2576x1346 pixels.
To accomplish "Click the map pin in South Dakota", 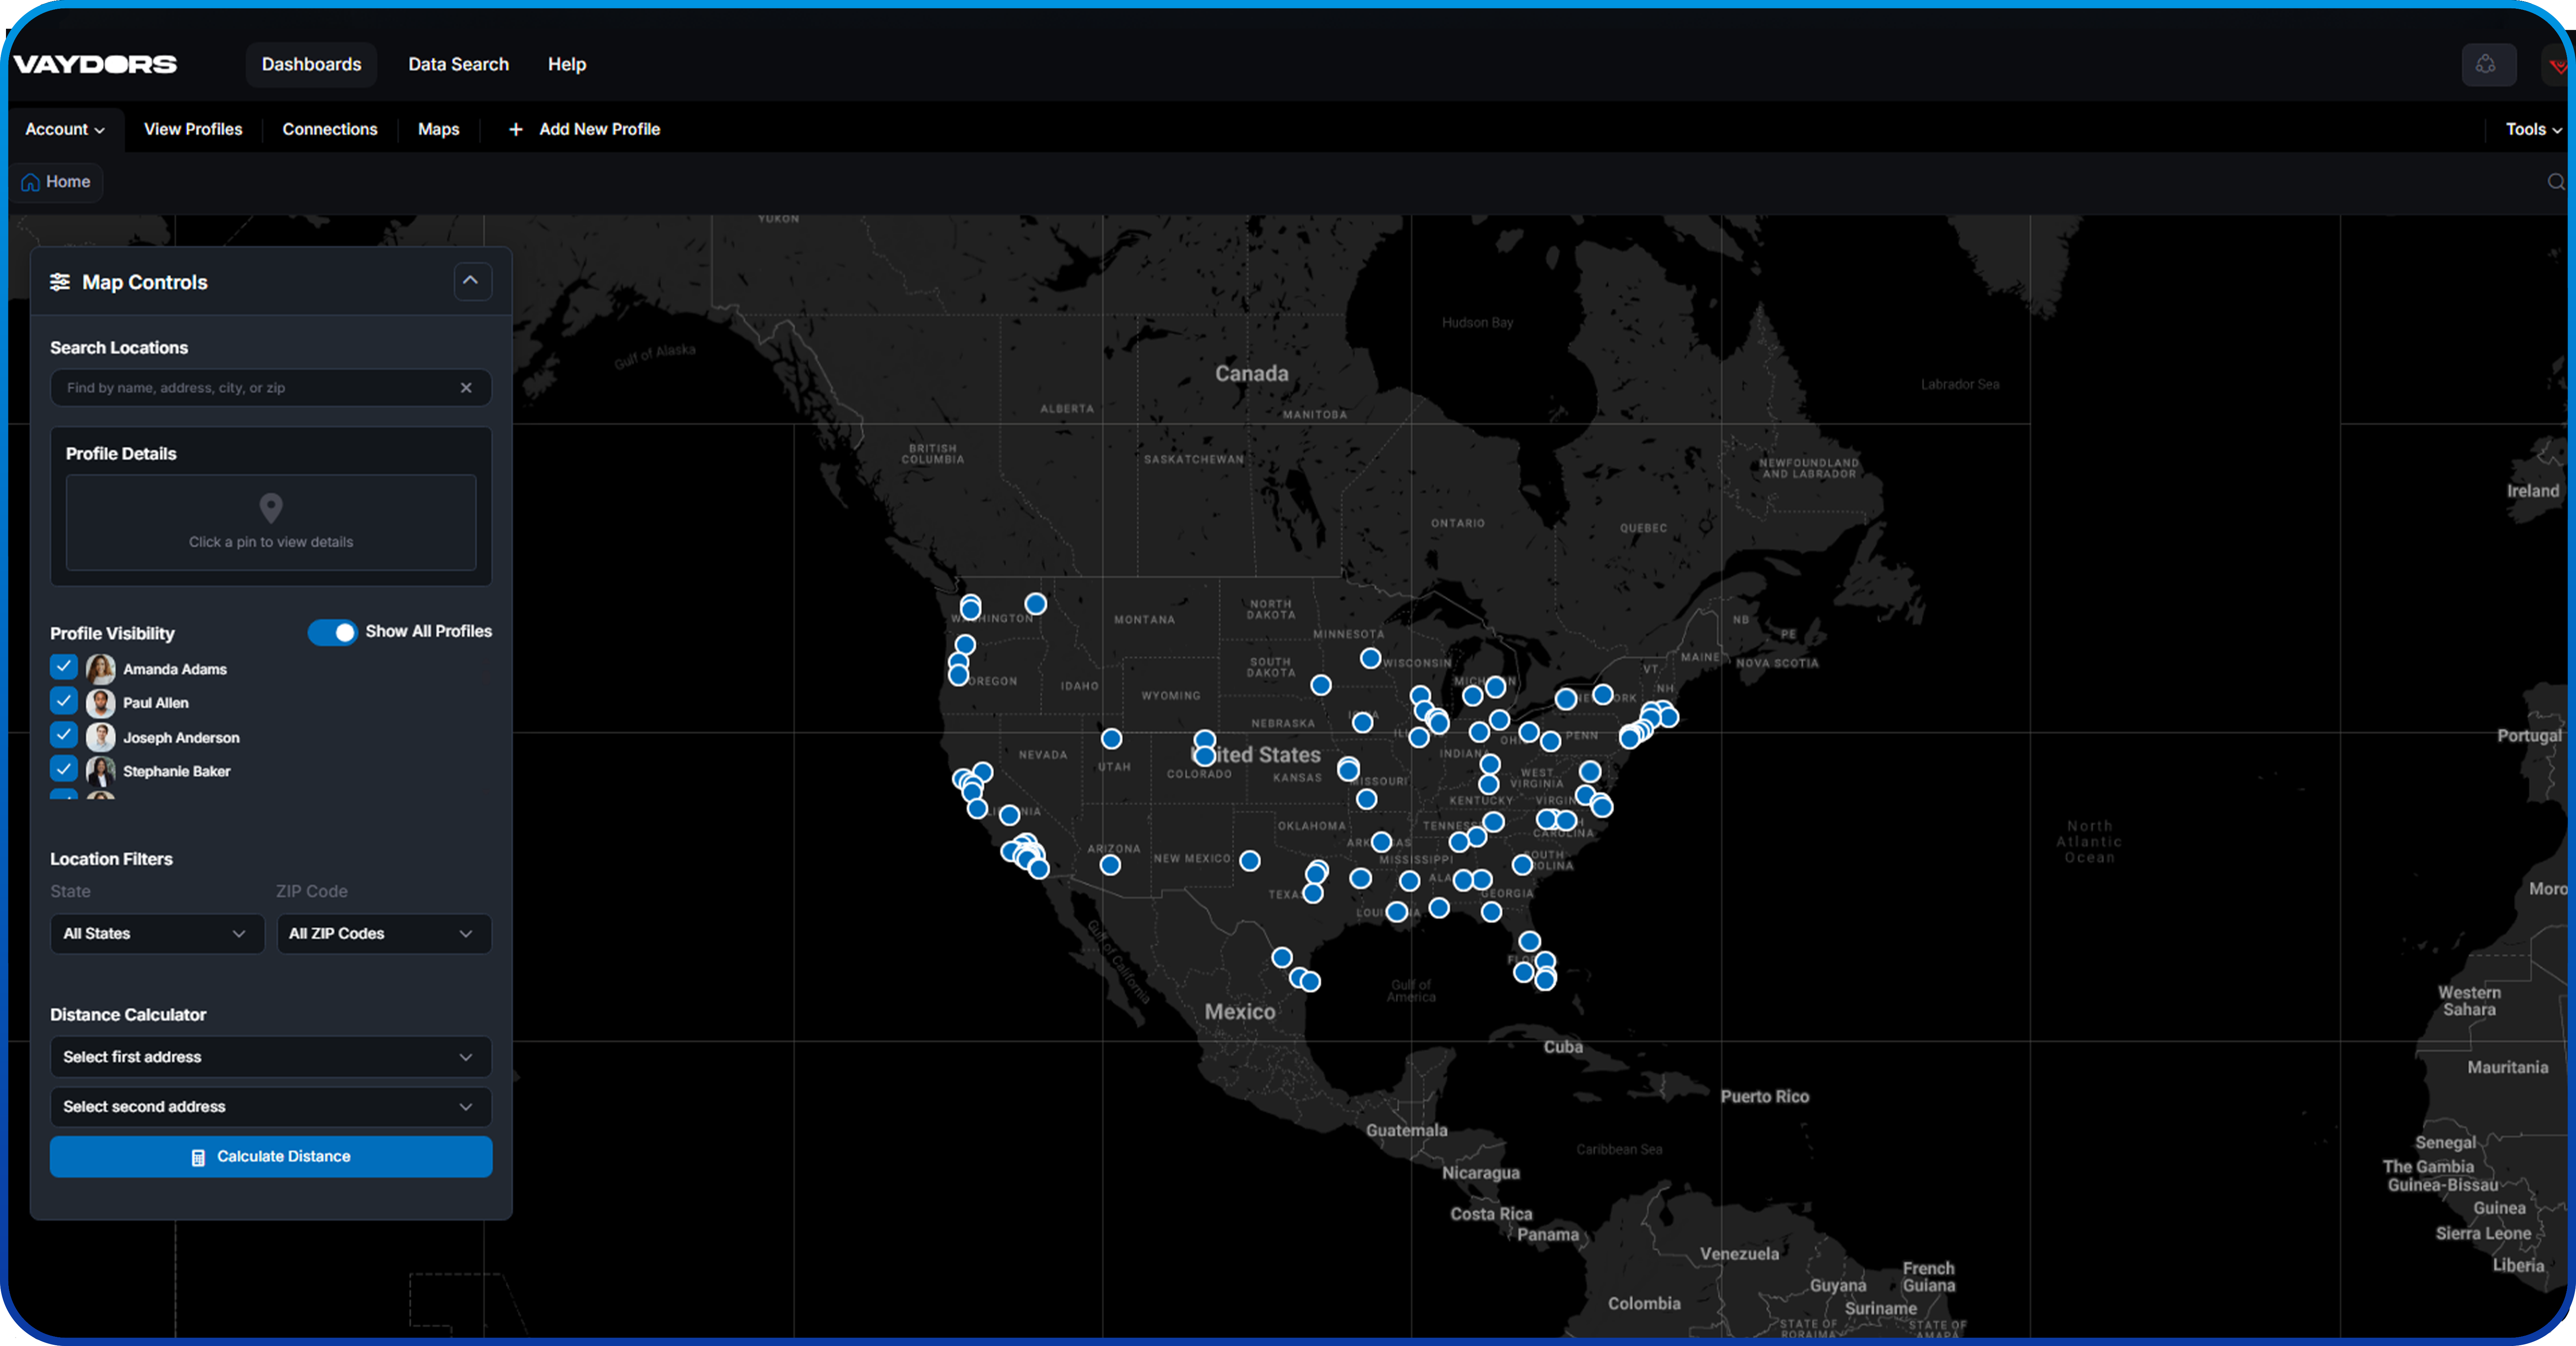I will [1321, 685].
